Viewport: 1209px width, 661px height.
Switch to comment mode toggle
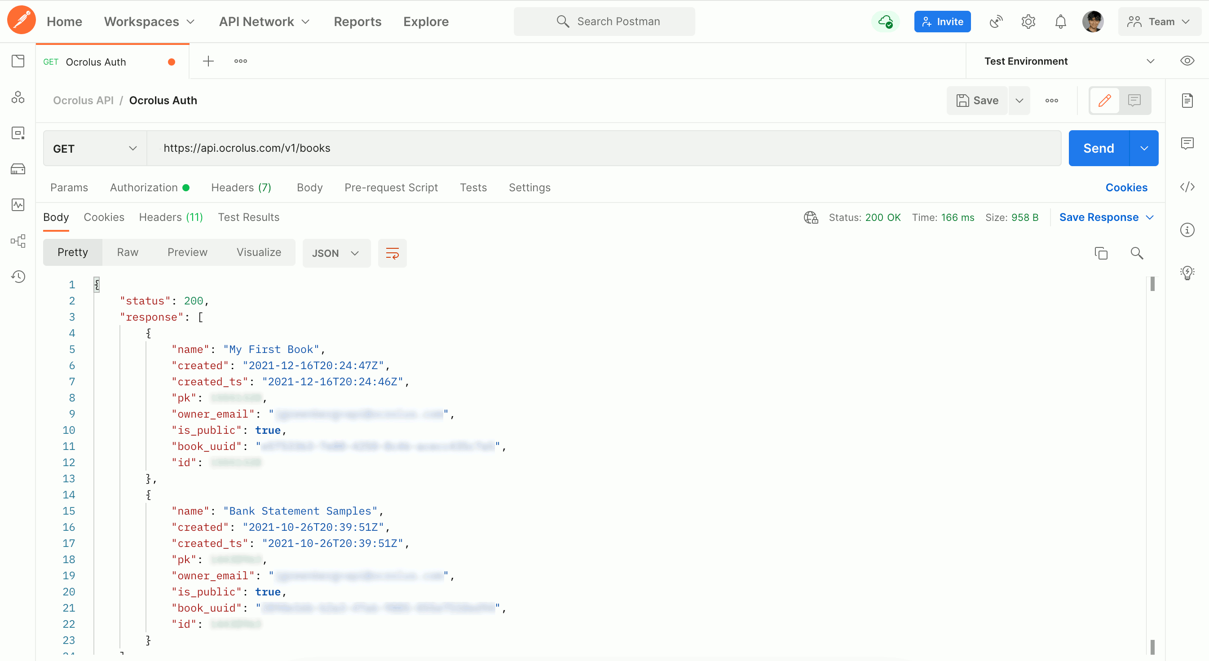tap(1134, 101)
